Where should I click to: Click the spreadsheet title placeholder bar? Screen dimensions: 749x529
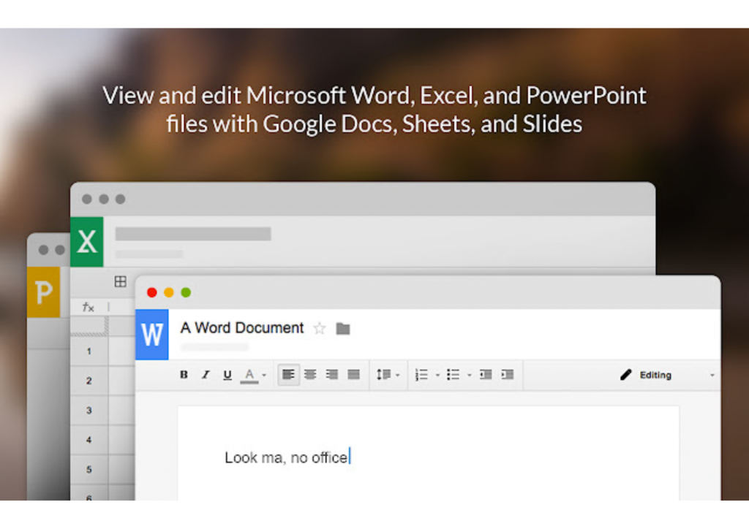193,234
